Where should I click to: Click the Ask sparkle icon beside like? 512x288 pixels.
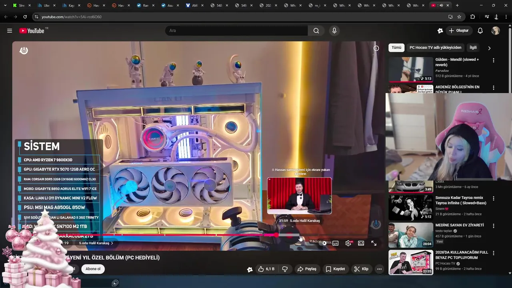point(250,269)
